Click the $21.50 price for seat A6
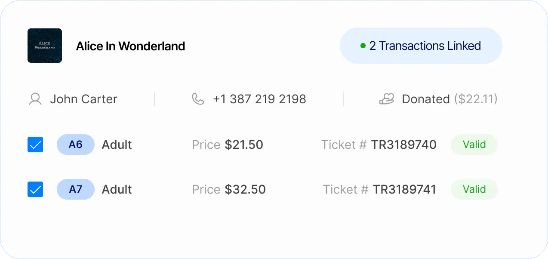 point(244,145)
